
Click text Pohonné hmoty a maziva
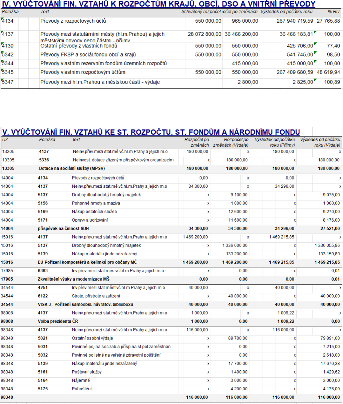[96, 203]
